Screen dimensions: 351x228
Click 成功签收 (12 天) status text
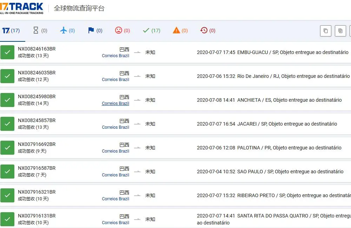click(33, 80)
